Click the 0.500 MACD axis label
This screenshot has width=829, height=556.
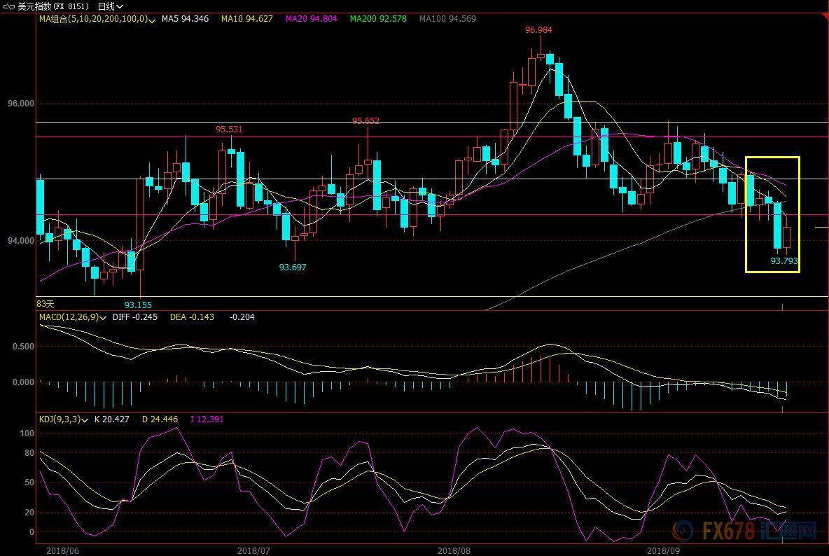[23, 347]
